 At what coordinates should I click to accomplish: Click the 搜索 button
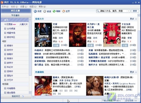click(135, 11)
